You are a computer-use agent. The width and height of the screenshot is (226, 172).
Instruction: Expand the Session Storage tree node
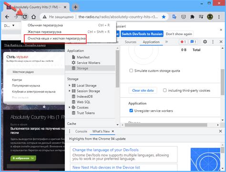(x=70, y=91)
